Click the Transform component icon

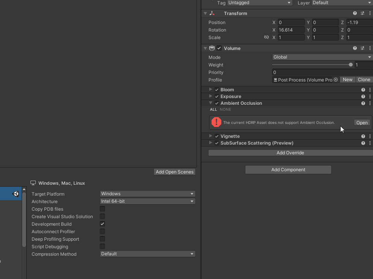click(213, 13)
